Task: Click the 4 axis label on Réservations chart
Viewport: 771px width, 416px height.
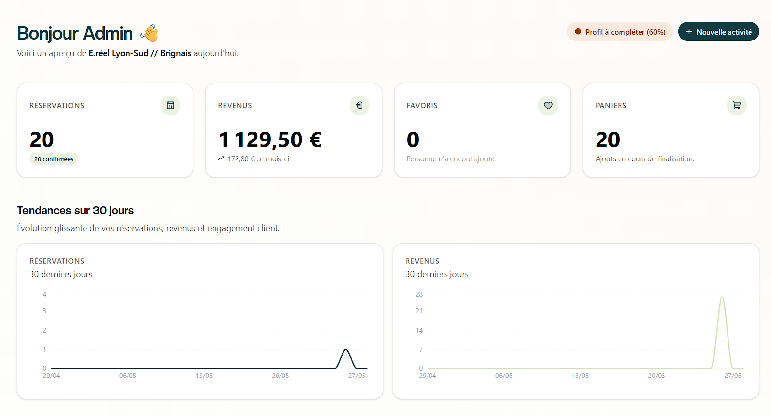Action: click(44, 294)
